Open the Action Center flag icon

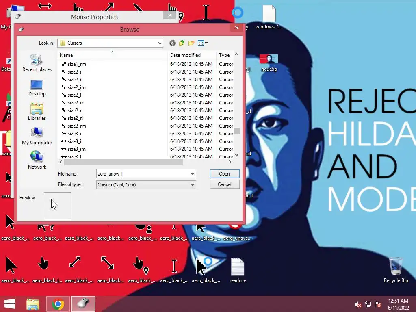click(378, 304)
